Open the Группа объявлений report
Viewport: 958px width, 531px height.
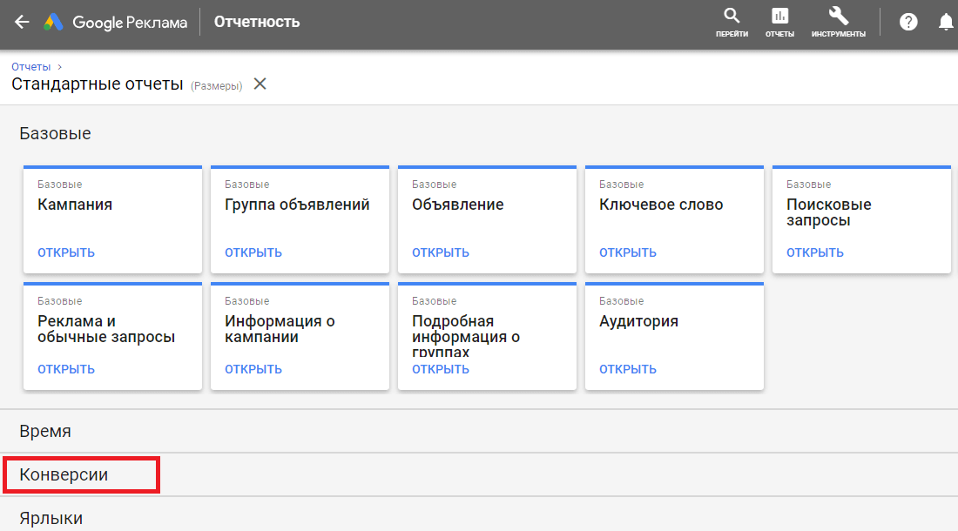click(253, 252)
